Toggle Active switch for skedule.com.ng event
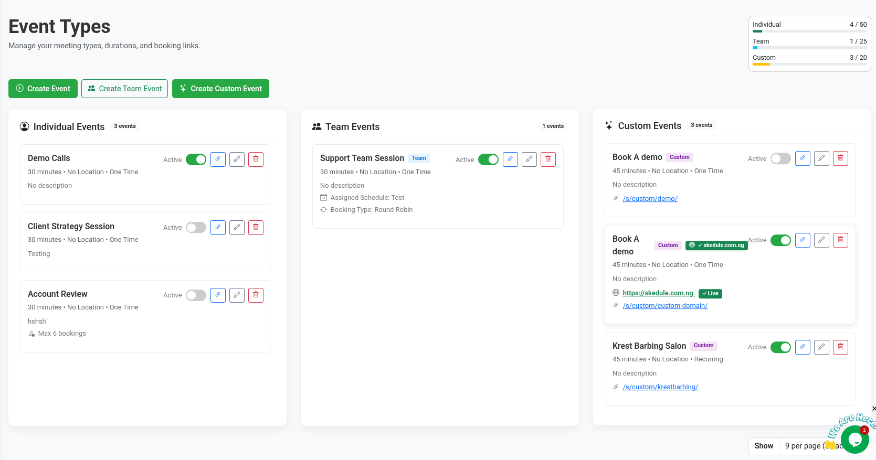Screen dimensions: 876x460 point(780,240)
